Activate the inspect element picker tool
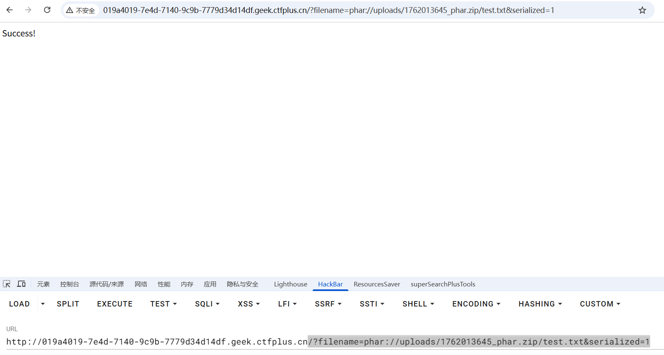The image size is (664, 355). (7, 284)
